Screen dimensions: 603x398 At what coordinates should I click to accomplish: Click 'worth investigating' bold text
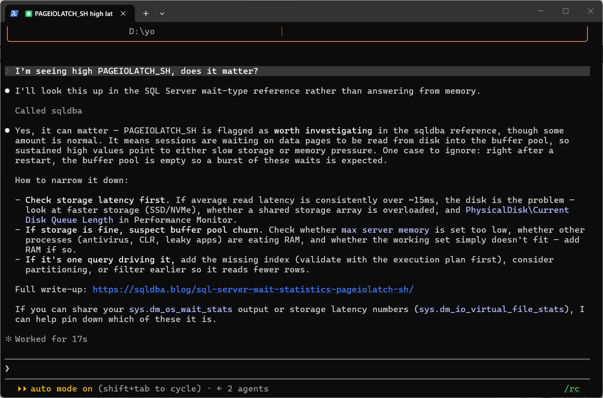[x=323, y=131]
